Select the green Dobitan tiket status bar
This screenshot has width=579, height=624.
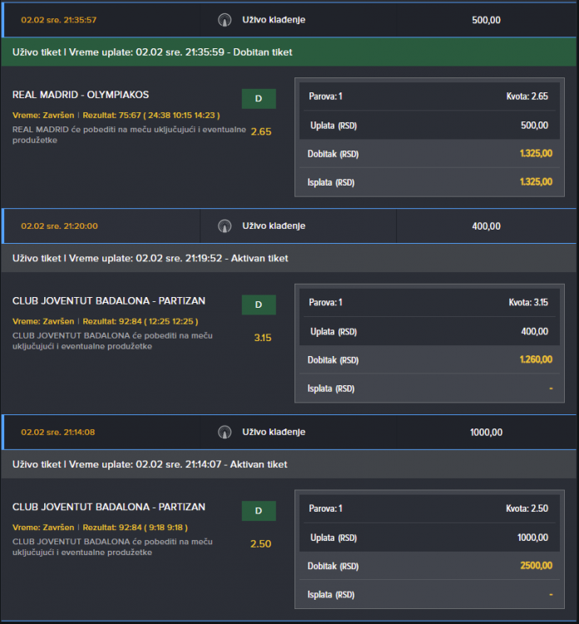pyautogui.click(x=289, y=52)
